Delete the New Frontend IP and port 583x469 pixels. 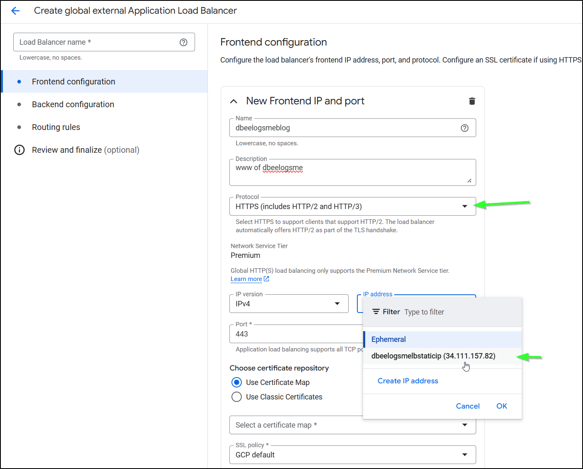(472, 101)
